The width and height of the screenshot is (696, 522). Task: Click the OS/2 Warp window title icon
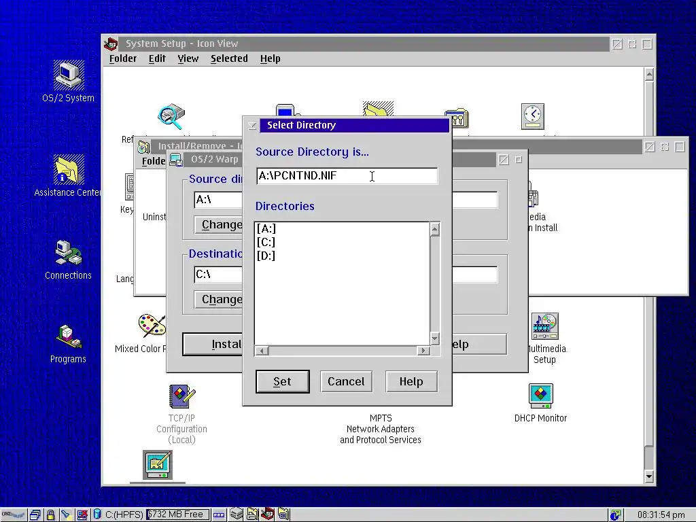pos(176,160)
